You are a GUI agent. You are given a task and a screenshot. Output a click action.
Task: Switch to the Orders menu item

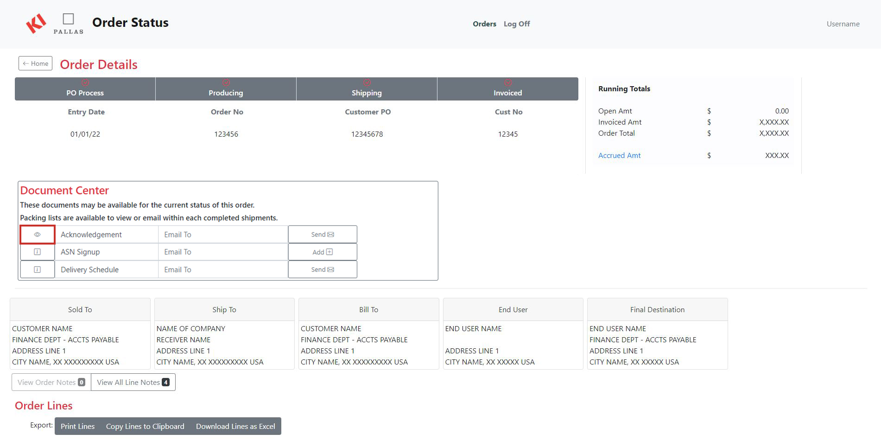pos(484,24)
